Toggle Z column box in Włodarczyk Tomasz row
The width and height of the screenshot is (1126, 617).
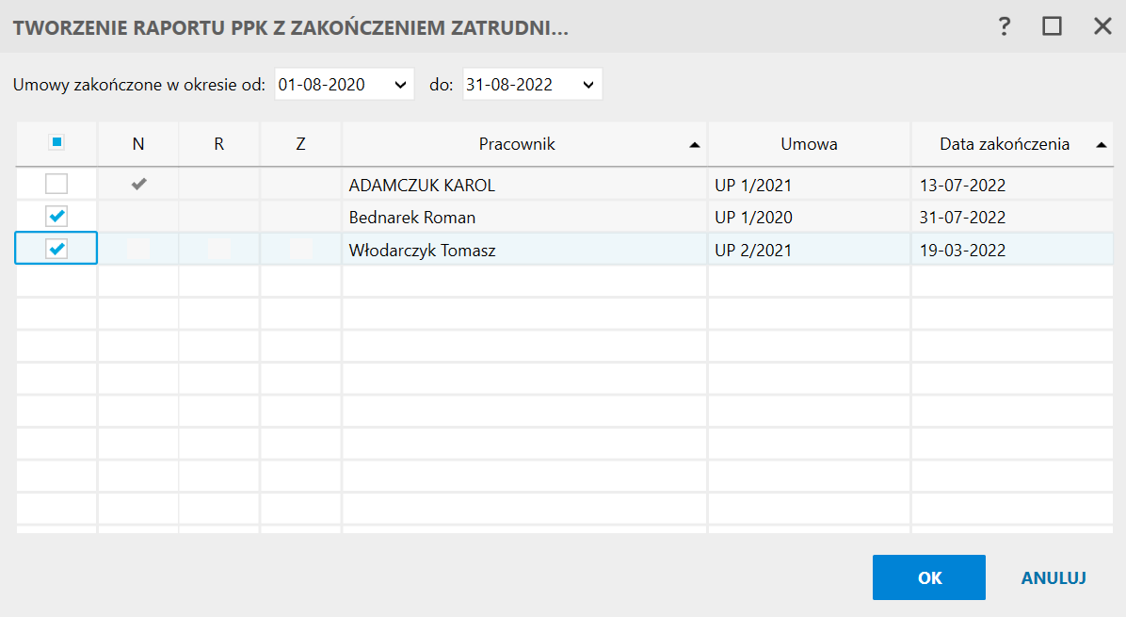point(301,249)
